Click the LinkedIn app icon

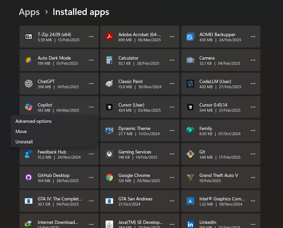(x=190, y=224)
